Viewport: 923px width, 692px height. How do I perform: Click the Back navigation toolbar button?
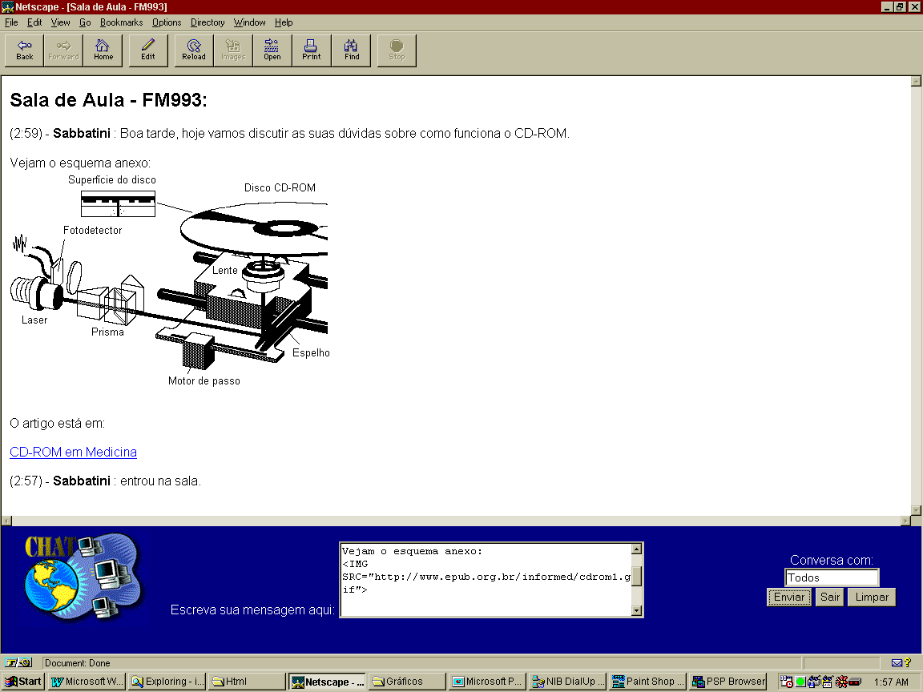click(x=25, y=50)
